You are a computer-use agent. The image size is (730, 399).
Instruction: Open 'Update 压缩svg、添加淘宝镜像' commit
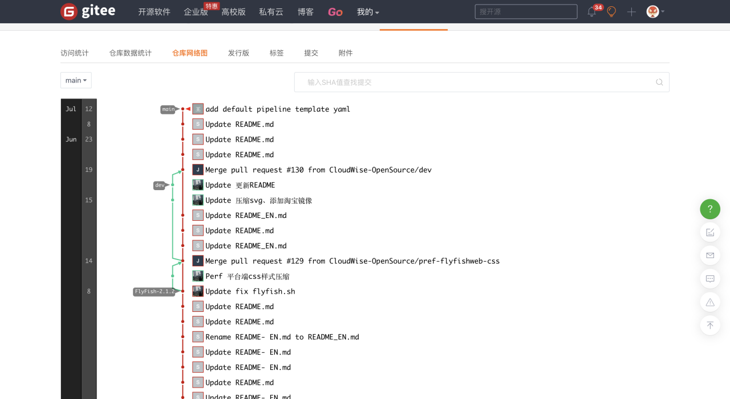[259, 200]
